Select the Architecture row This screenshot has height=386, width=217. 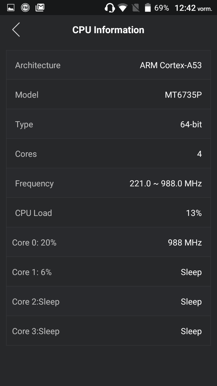(x=108, y=65)
